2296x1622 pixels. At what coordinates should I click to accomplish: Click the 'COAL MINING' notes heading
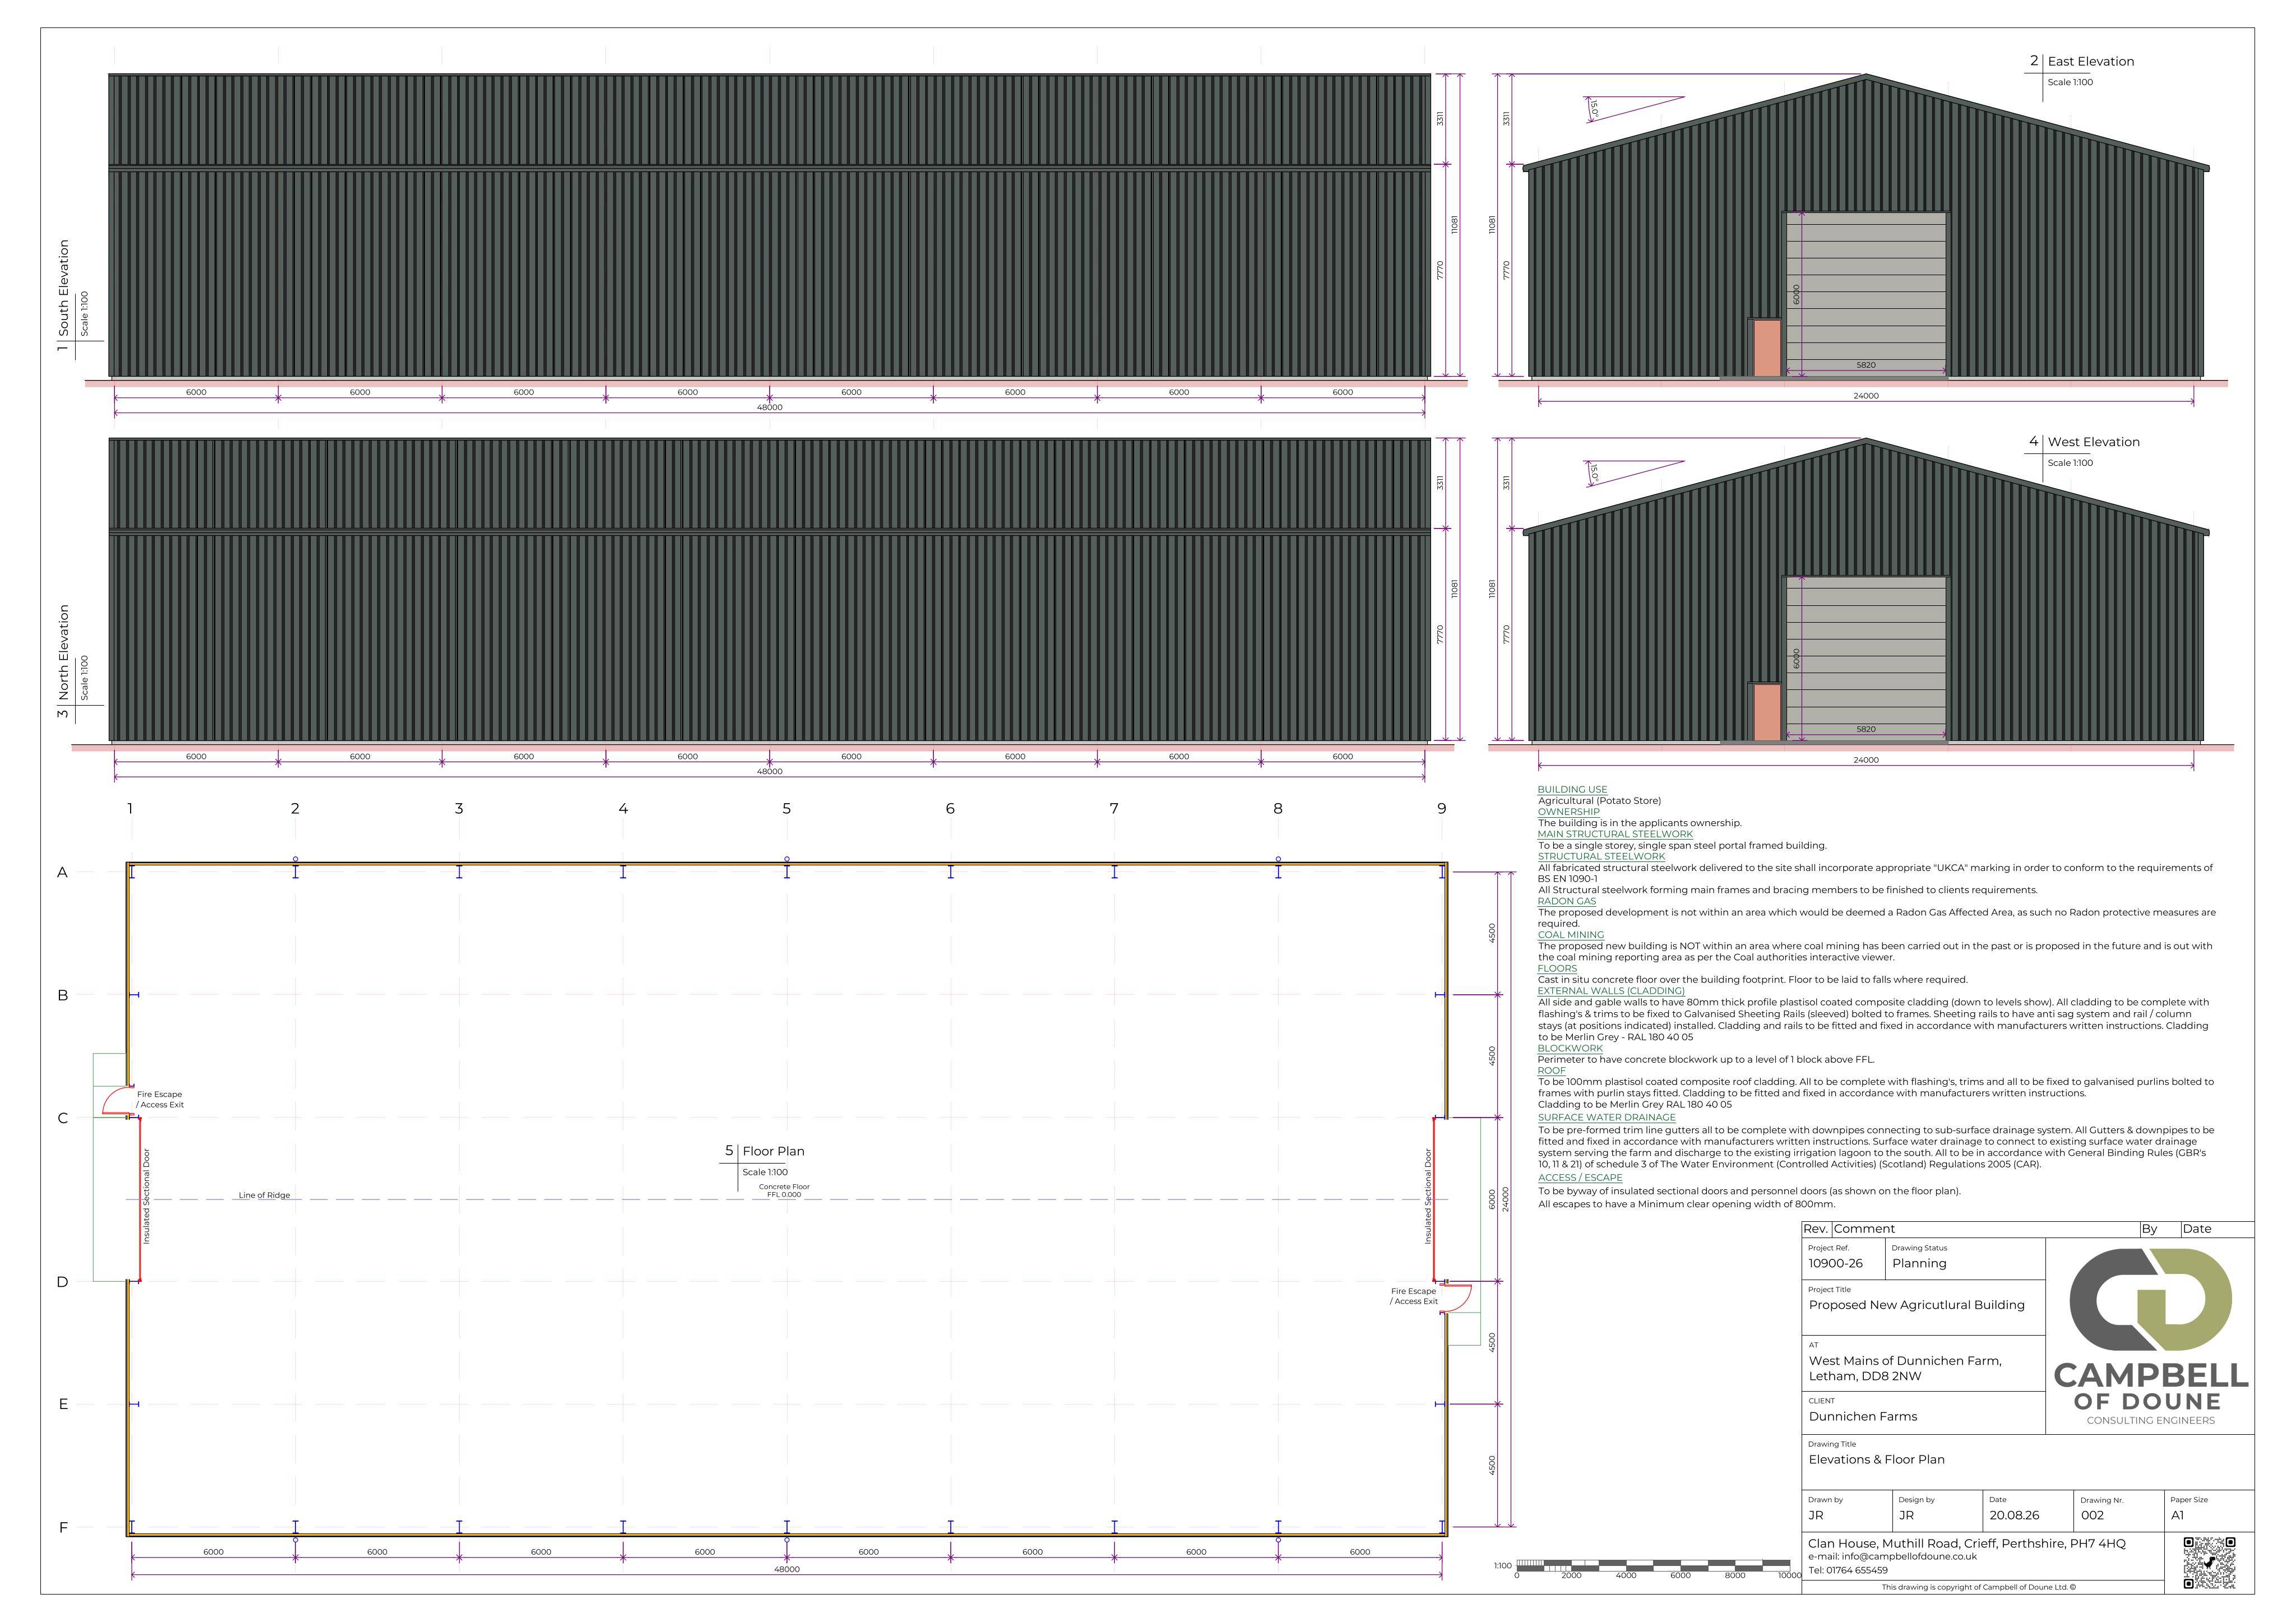[x=1570, y=935]
